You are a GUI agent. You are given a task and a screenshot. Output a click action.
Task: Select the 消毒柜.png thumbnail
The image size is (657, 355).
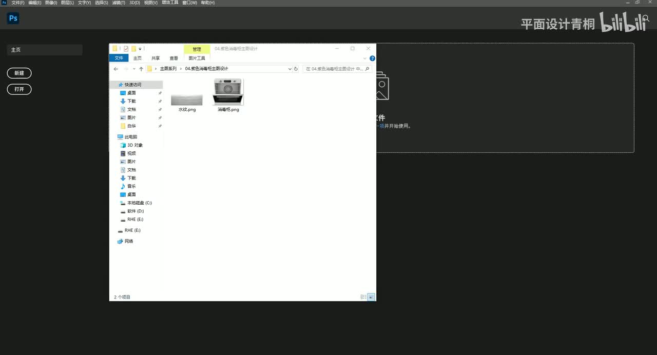pos(228,92)
